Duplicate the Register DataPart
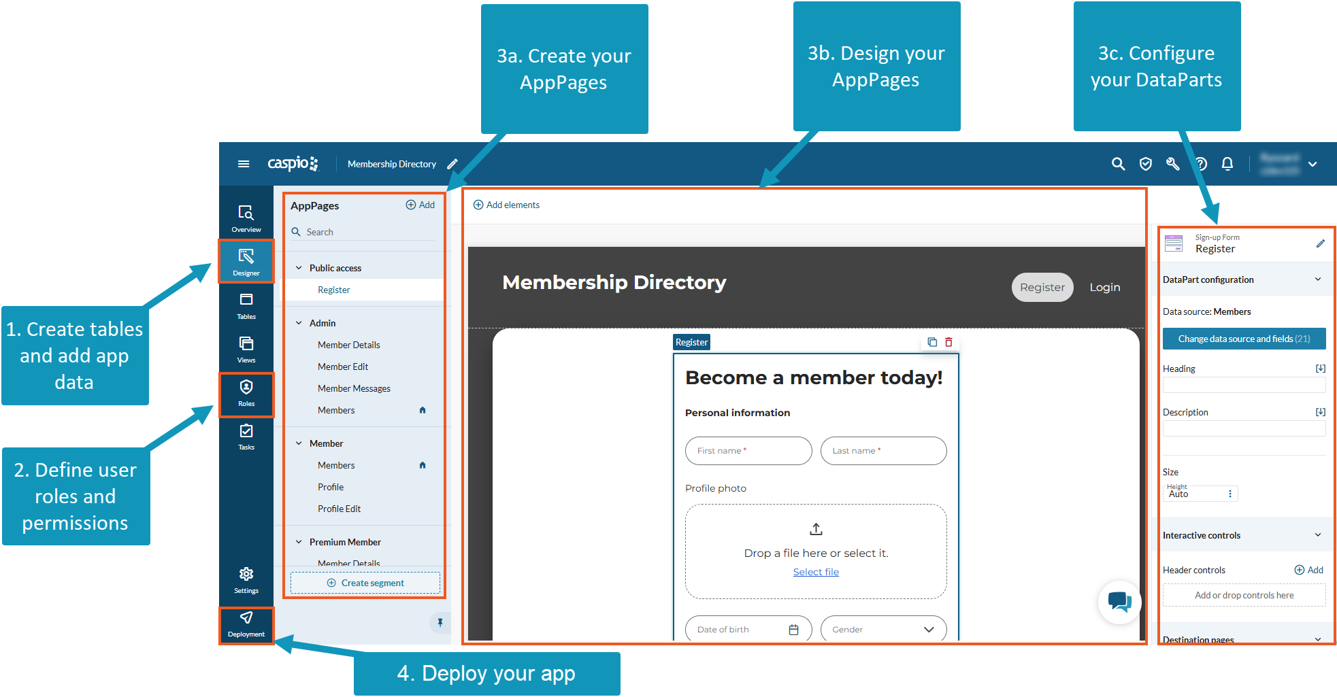The height and width of the screenshot is (697, 1337). tap(932, 342)
